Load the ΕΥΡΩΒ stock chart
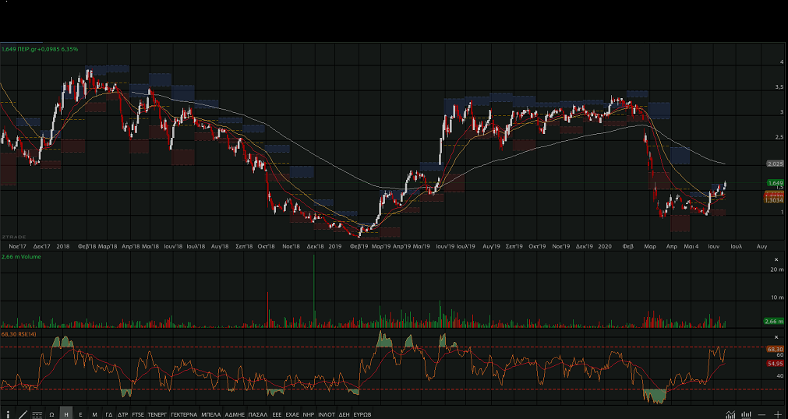Screen dimensions: 788x419 click(362, 414)
